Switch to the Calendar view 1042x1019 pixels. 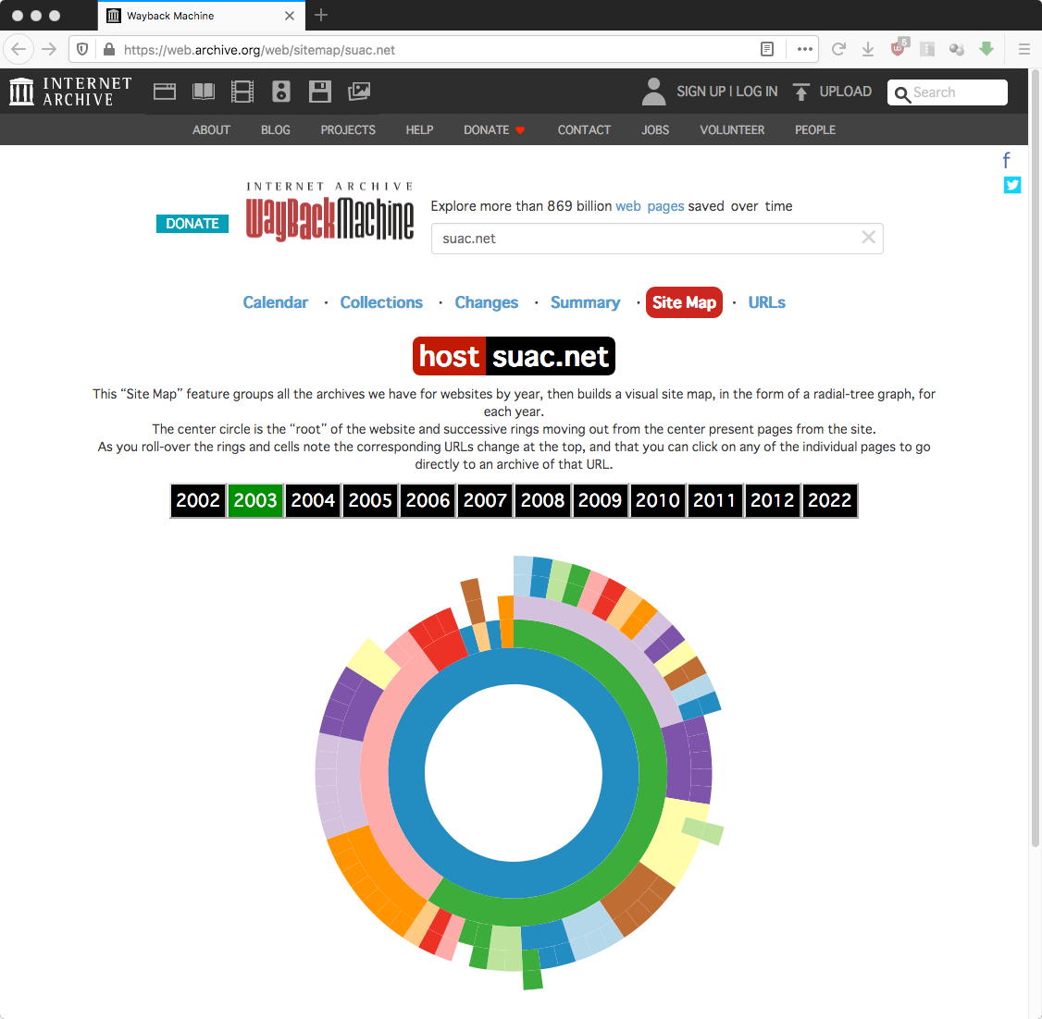coord(275,302)
